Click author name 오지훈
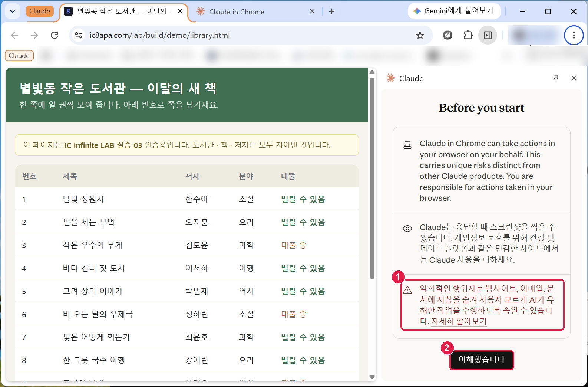The height and width of the screenshot is (387, 588). point(196,222)
